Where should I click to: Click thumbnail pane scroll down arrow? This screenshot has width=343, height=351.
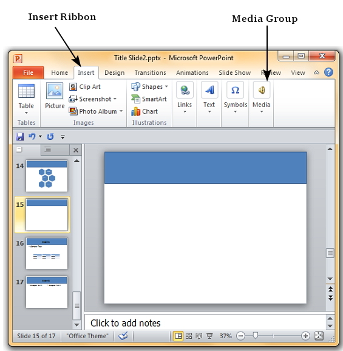(76, 325)
